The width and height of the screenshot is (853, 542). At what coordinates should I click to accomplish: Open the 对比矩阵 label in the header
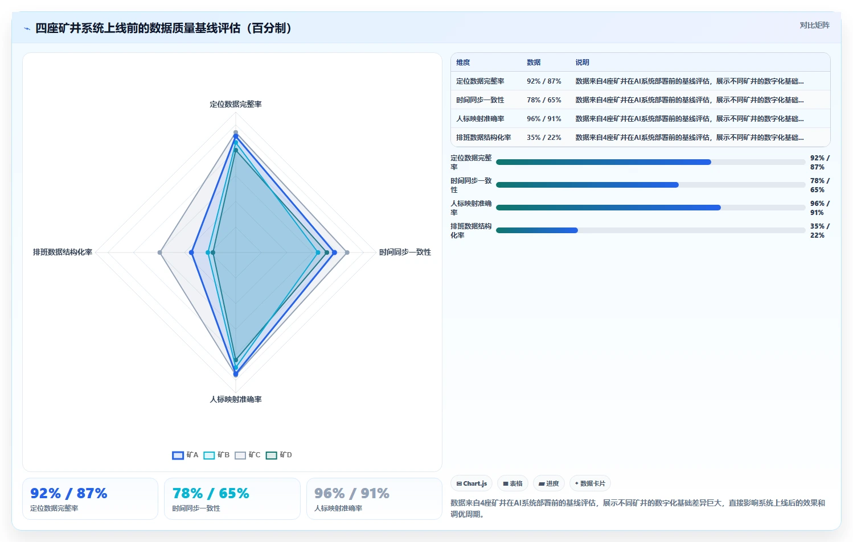pyautogui.click(x=814, y=25)
